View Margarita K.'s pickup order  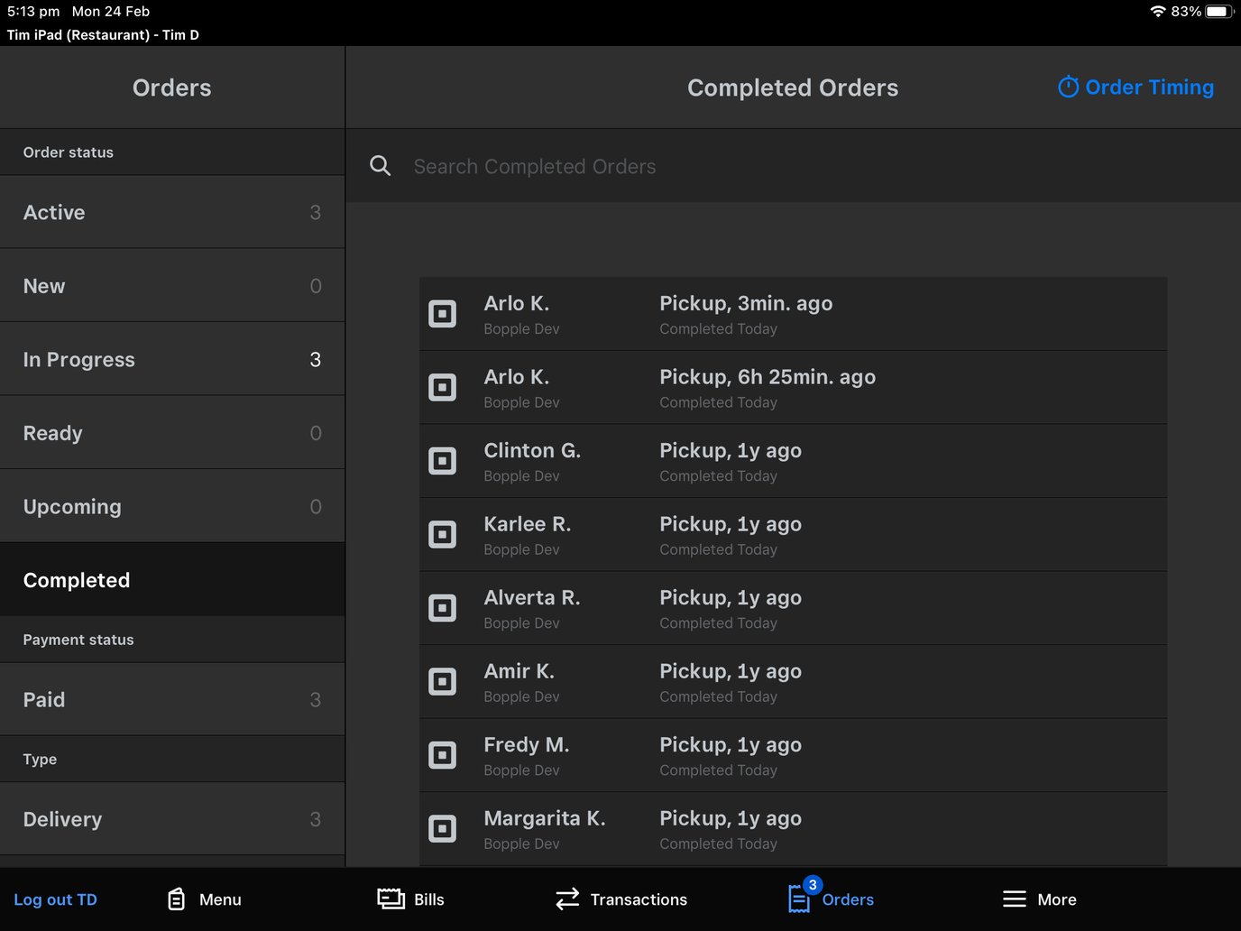[x=793, y=828]
